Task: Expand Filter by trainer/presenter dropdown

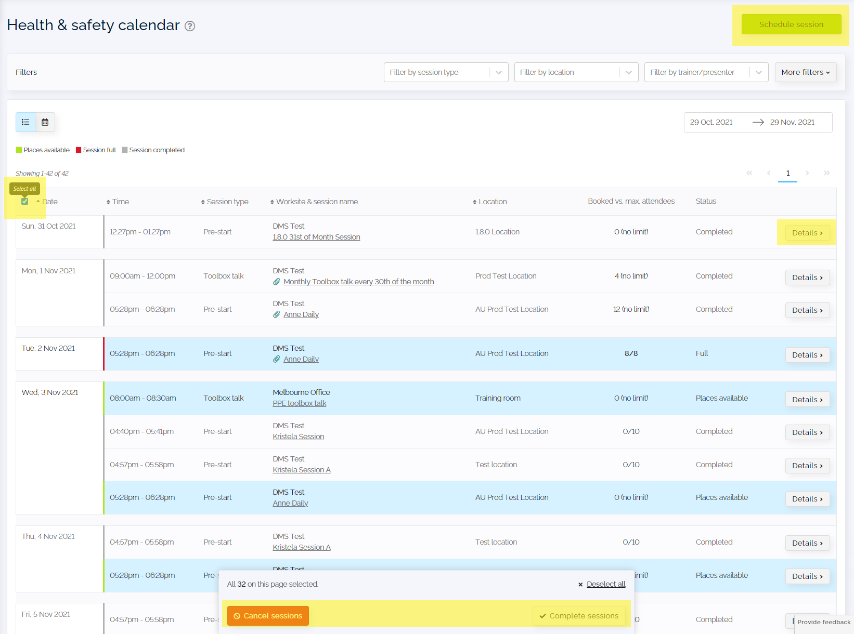Action: pyautogui.click(x=706, y=72)
